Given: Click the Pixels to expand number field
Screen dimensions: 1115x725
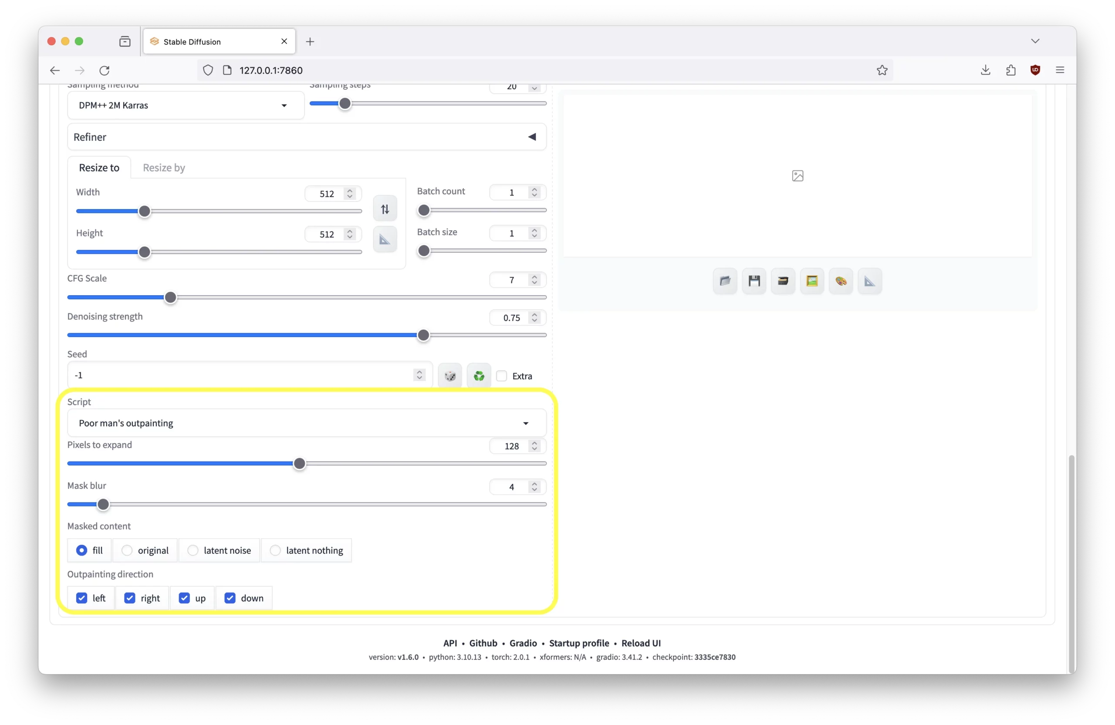Looking at the screenshot, I should click(517, 446).
